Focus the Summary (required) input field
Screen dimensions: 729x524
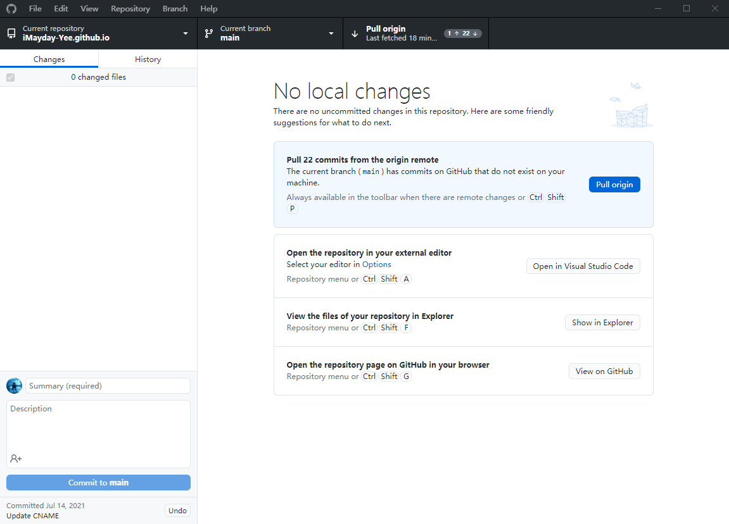pos(108,385)
